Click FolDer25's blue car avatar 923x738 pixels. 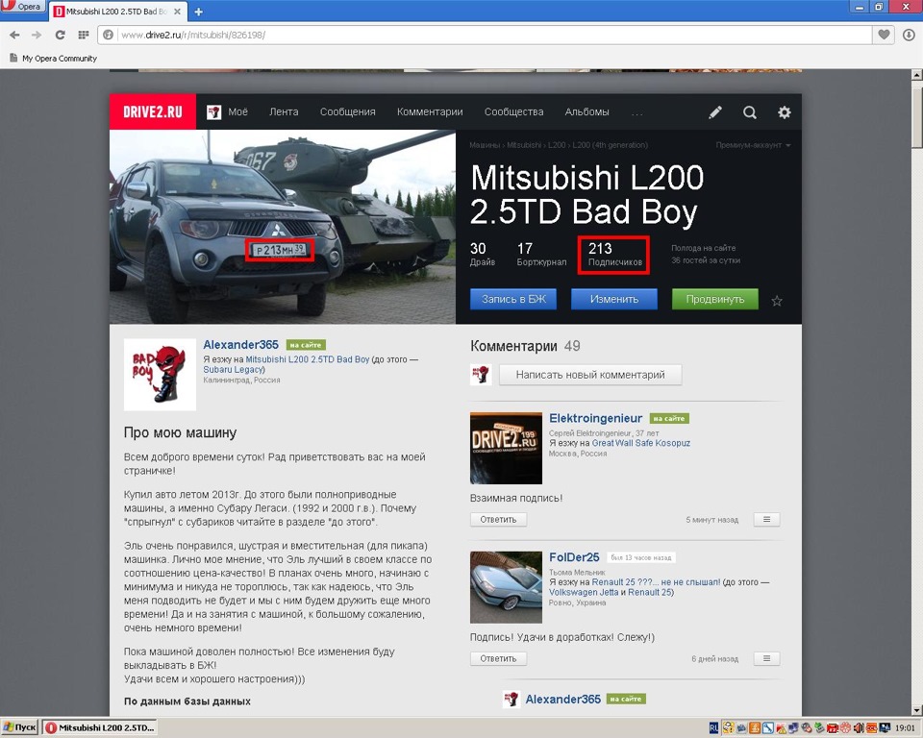coord(506,587)
